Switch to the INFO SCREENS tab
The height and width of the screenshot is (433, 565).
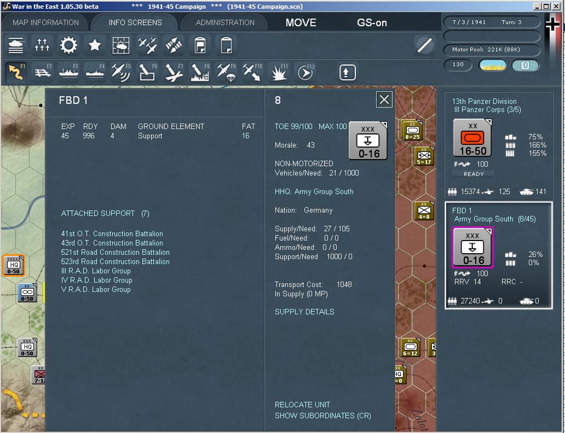point(135,22)
